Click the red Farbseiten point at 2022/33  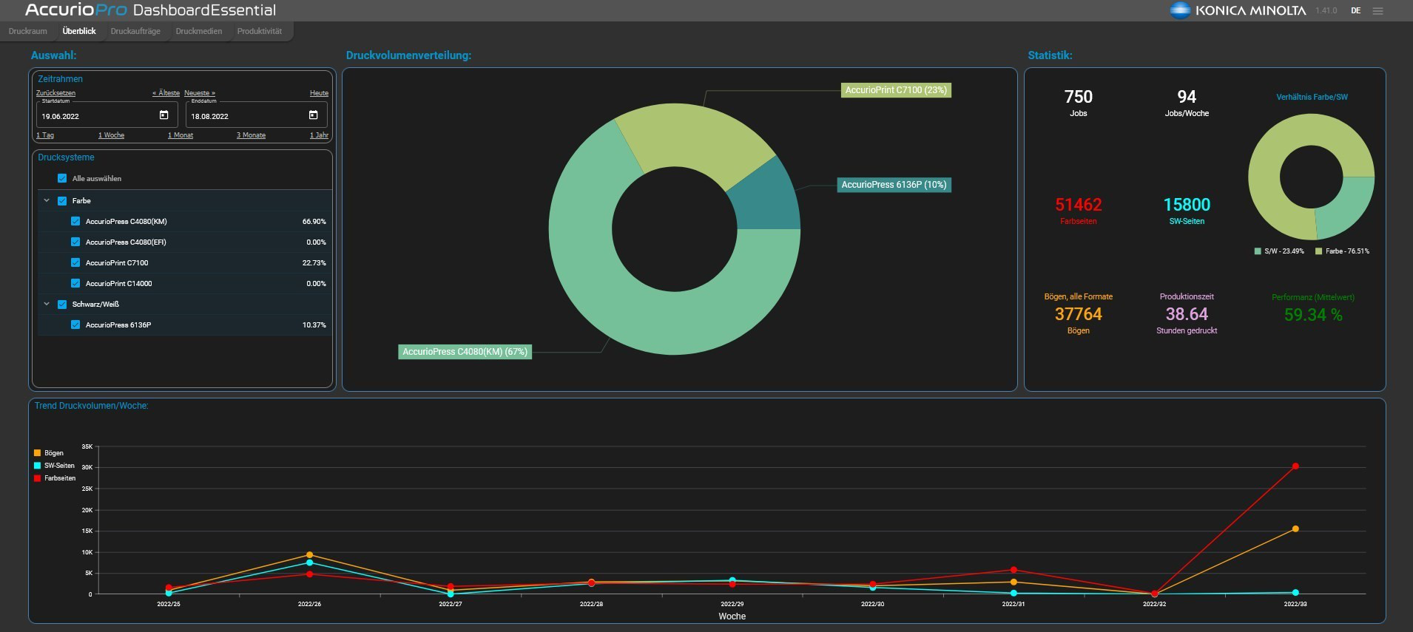click(x=1295, y=466)
